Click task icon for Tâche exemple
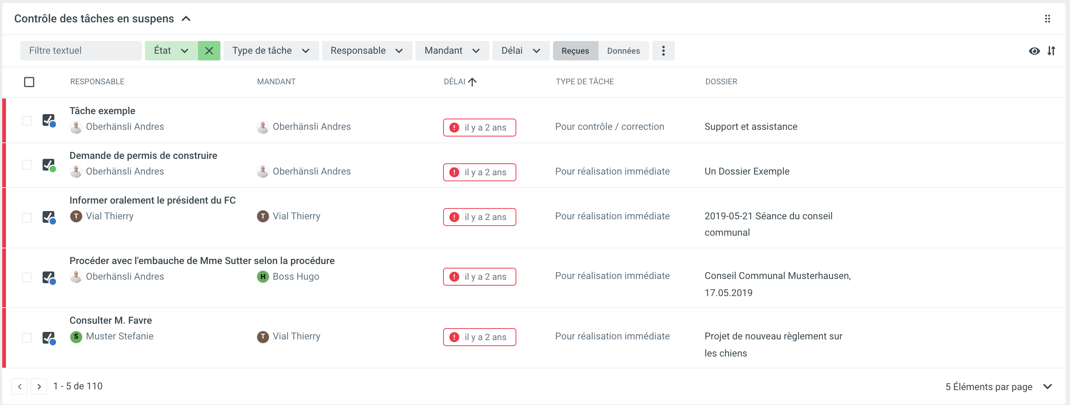 click(x=49, y=120)
